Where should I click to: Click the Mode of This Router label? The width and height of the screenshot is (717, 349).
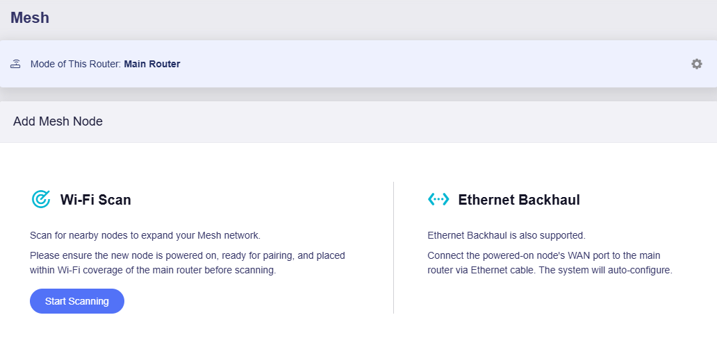76,64
